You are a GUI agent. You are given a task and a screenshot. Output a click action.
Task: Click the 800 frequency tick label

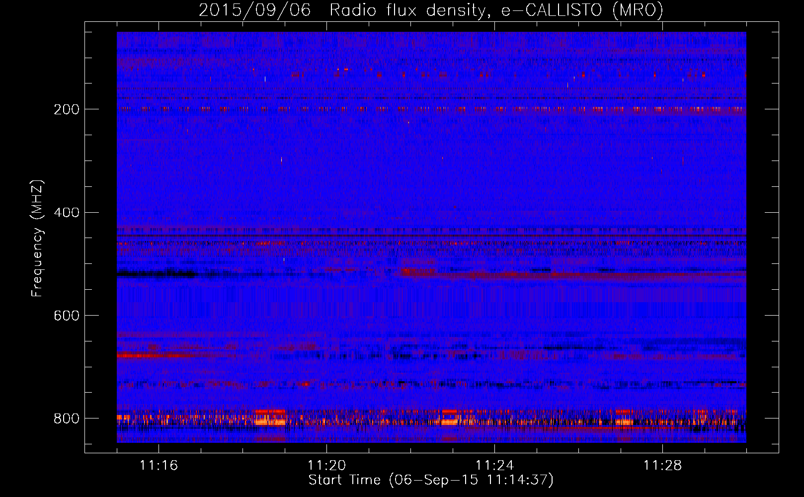tap(67, 418)
